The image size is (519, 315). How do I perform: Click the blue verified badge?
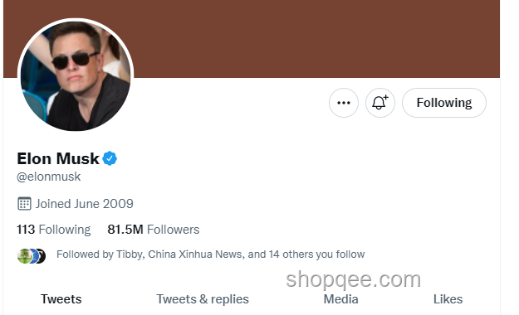click(x=110, y=158)
